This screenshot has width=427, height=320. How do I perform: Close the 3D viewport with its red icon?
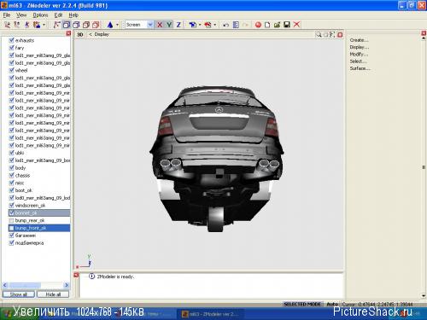pyautogui.click(x=340, y=35)
